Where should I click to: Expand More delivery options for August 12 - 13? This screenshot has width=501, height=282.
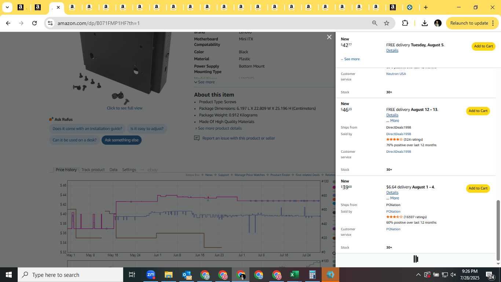(392, 120)
